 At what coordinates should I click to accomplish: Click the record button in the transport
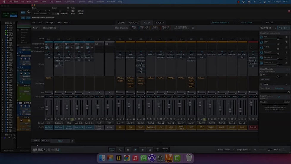pos(143,149)
